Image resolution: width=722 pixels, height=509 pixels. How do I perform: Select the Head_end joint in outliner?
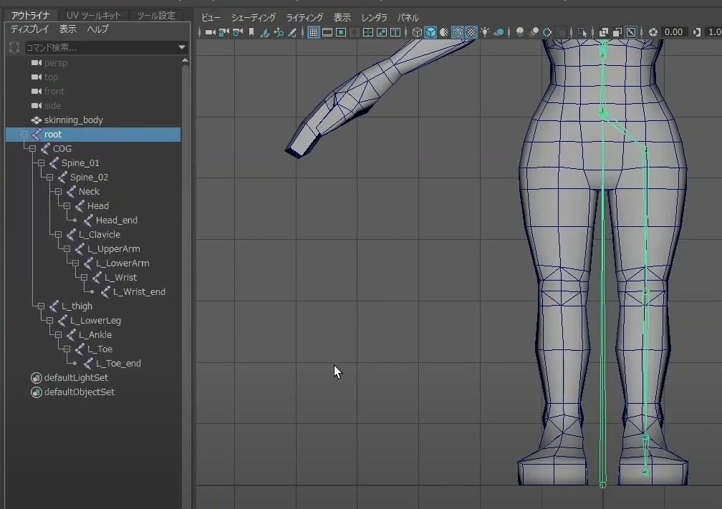(116, 220)
